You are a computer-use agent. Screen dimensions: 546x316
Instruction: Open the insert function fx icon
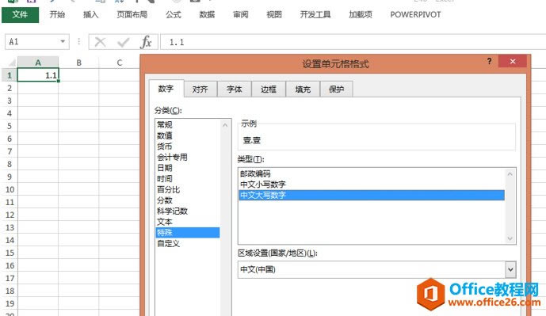click(x=146, y=42)
